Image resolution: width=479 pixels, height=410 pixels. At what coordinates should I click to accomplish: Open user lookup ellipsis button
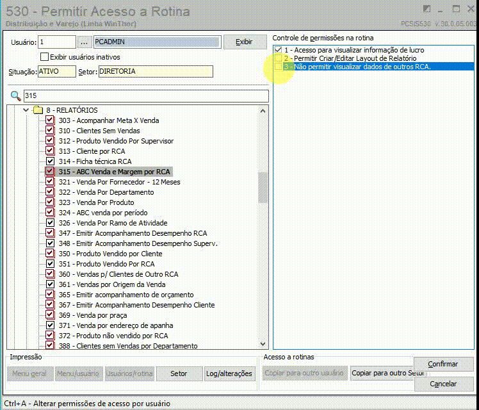84,42
